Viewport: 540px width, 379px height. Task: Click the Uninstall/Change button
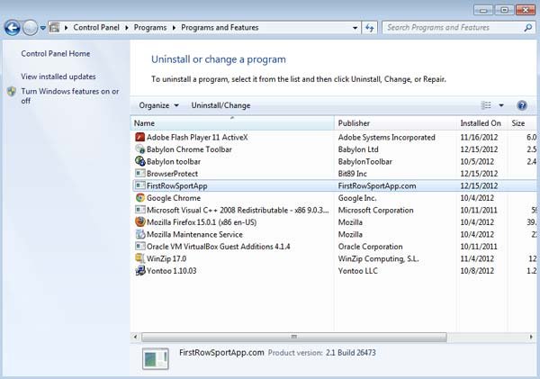[x=220, y=105]
